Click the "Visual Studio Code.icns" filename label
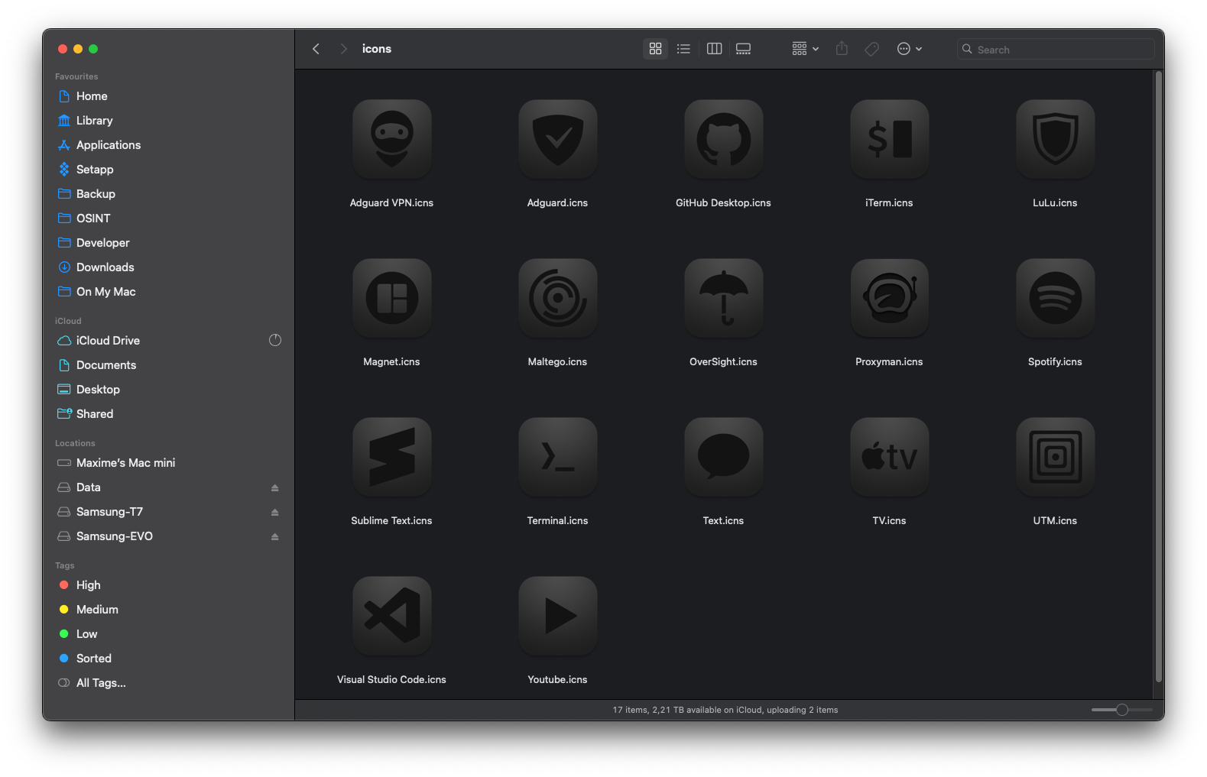This screenshot has height=777, width=1207. coord(391,679)
